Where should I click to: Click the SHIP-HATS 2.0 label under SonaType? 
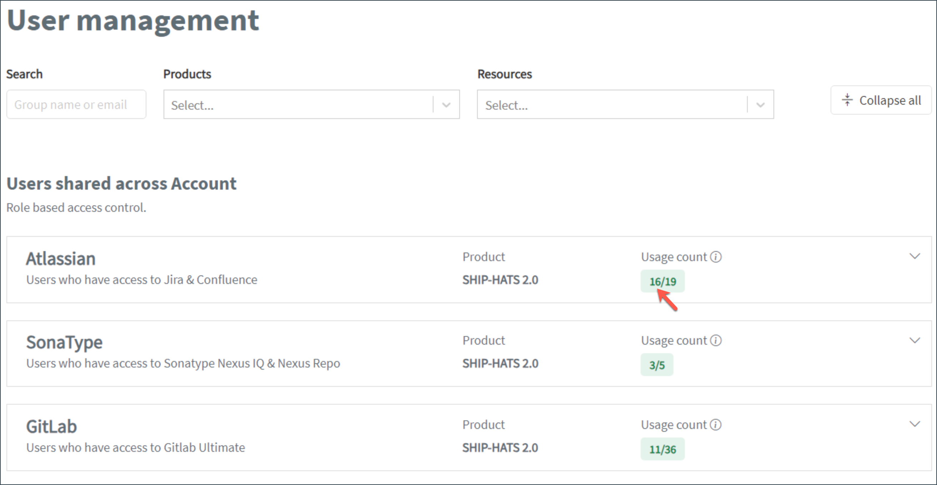click(x=500, y=363)
